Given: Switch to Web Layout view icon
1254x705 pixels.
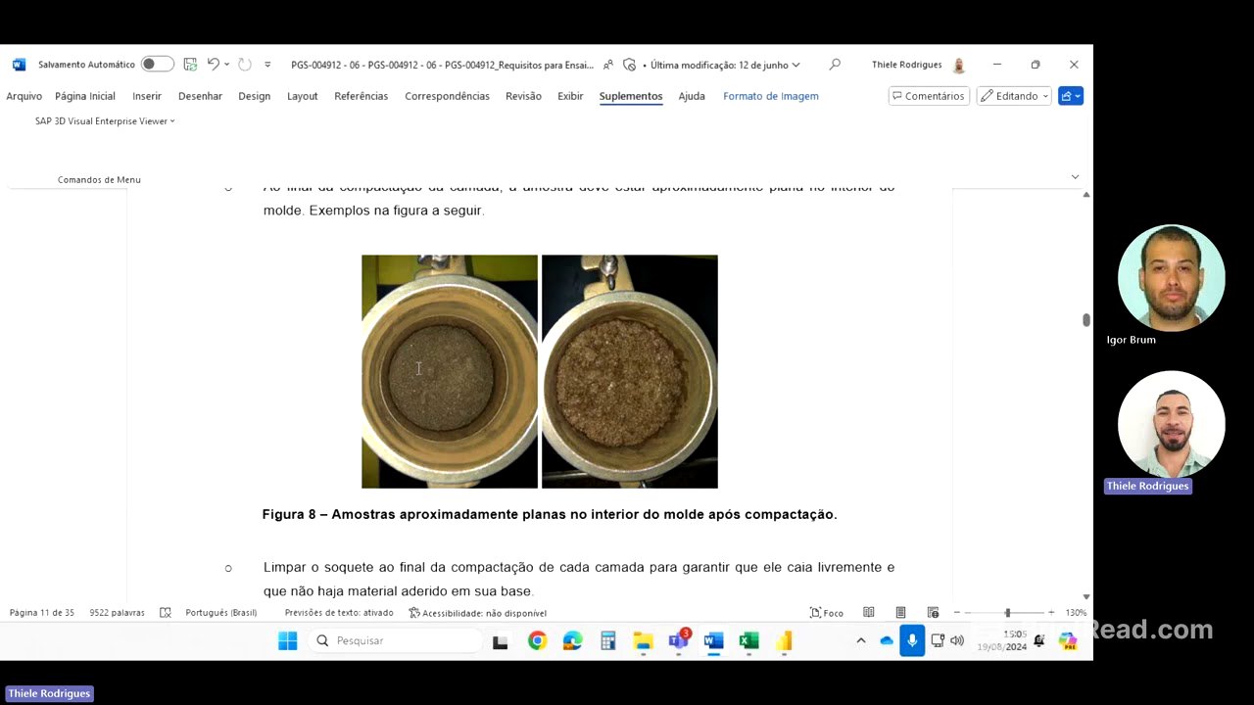Looking at the screenshot, I should click(933, 613).
